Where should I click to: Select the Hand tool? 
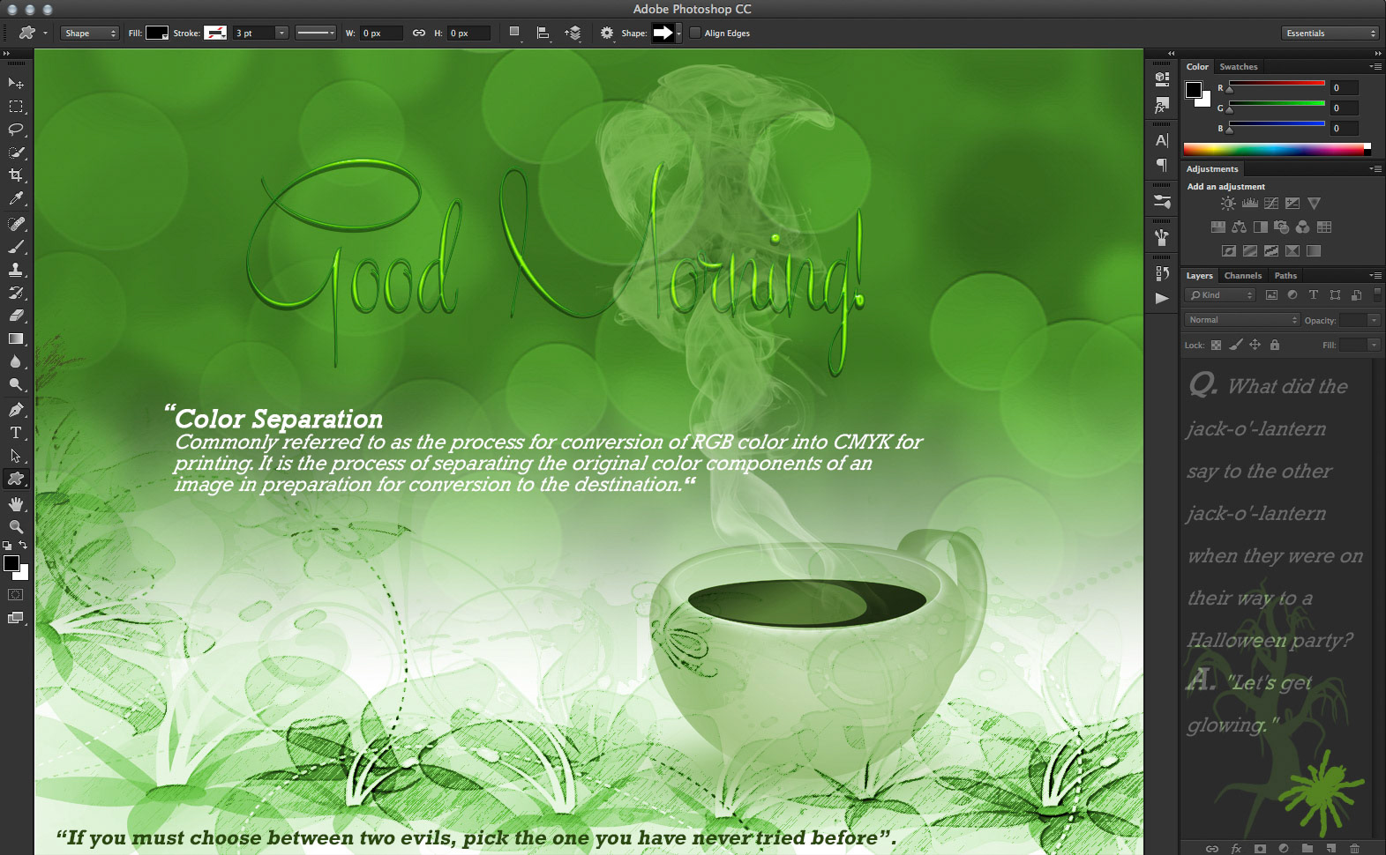(x=16, y=504)
